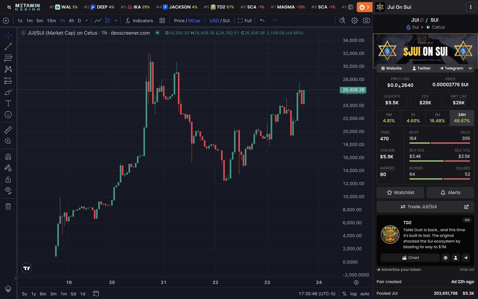Copy the JUI token address icon
478x299 pixels.
422,20
